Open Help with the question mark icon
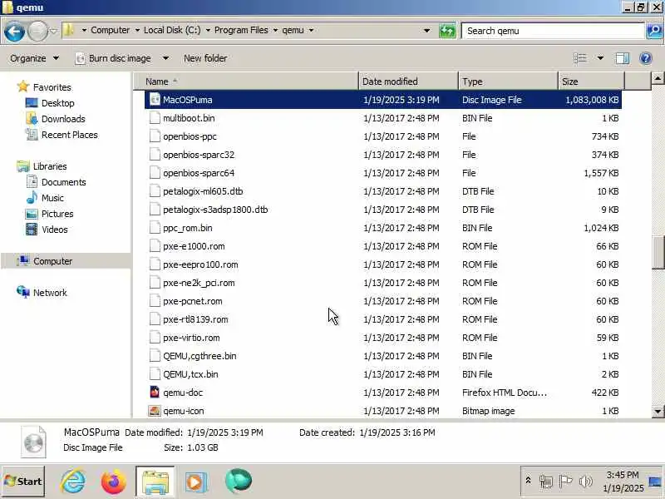665x499 pixels. pyautogui.click(x=646, y=58)
